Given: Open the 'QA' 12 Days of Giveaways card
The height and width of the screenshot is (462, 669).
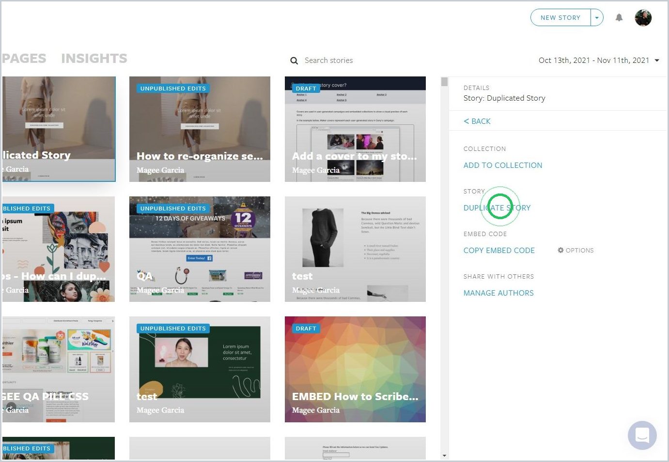Looking at the screenshot, I should (x=200, y=249).
